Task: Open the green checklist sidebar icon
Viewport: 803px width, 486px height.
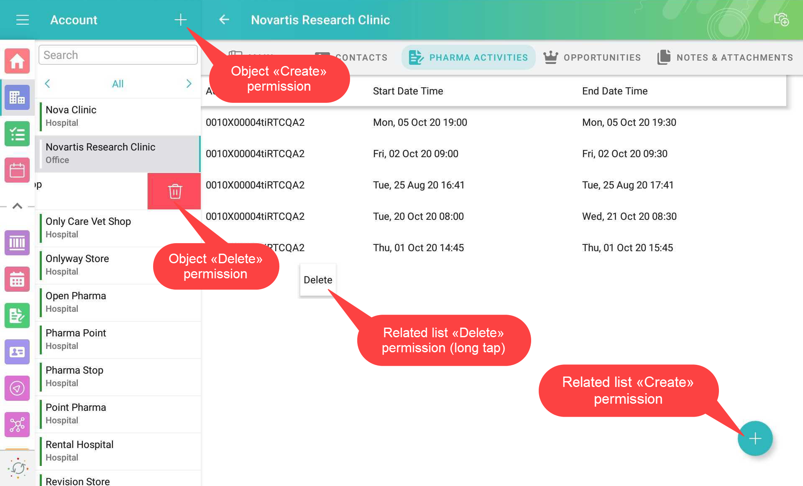Action: [17, 134]
